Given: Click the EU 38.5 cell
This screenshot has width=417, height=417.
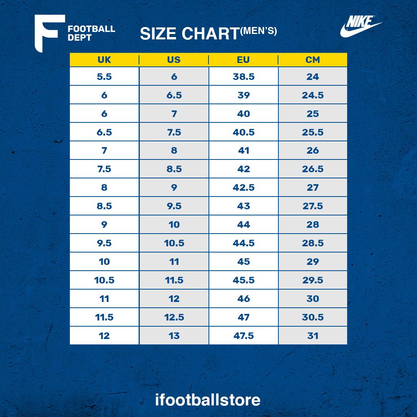Looking at the screenshot, I should click(244, 76).
